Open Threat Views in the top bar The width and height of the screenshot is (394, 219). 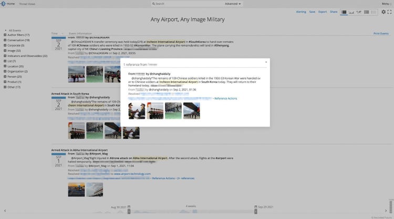27,4
